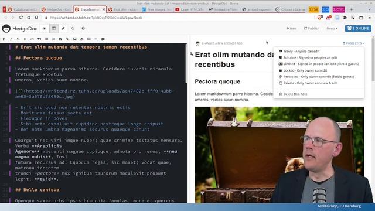Apply strikethrough formatting from the toolbar
This screenshot has height=211, width=375.
tap(18, 39)
